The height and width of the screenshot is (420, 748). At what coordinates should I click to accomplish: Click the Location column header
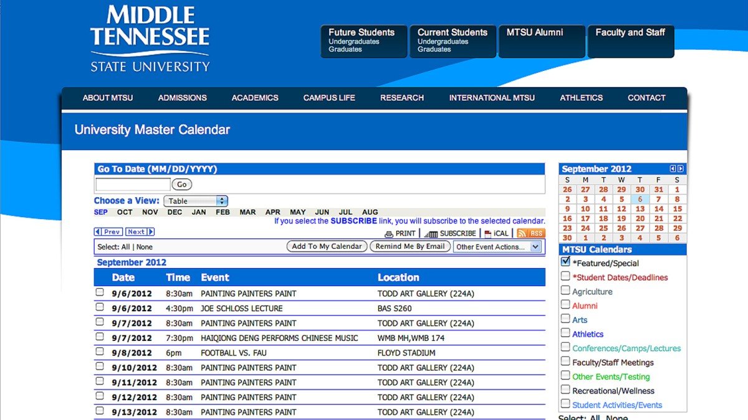(398, 278)
